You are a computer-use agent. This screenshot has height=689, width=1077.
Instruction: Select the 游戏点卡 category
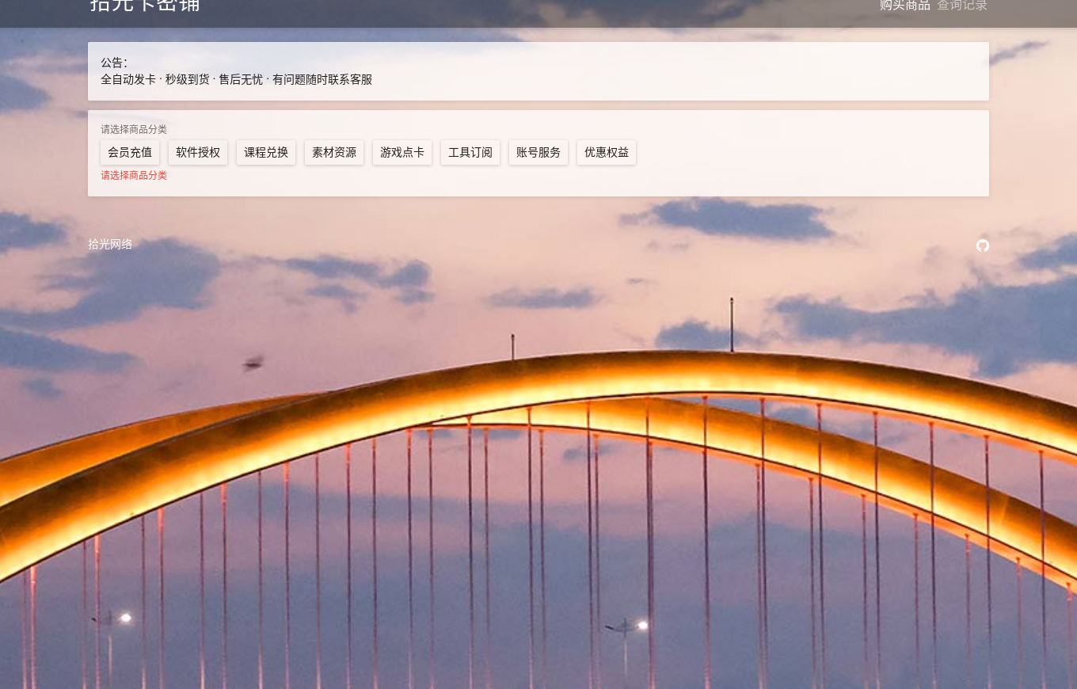(x=402, y=153)
